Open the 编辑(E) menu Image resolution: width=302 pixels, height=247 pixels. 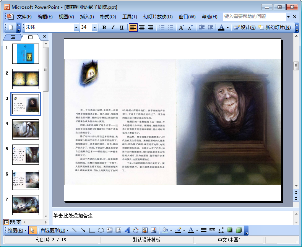pyautogui.click(x=45, y=17)
